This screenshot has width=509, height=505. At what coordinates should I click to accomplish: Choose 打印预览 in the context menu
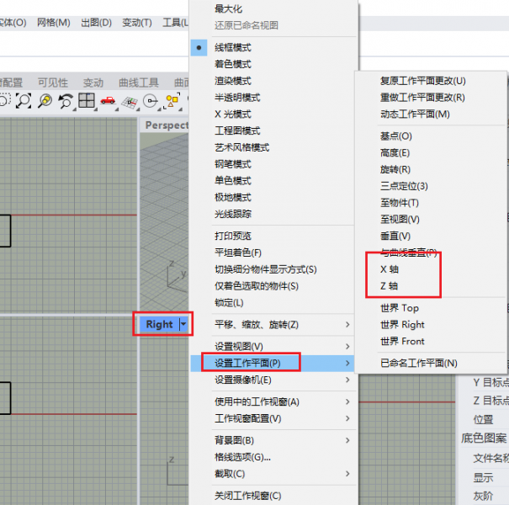coord(232,237)
